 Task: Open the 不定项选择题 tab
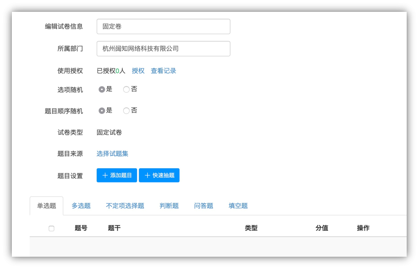pos(125,206)
